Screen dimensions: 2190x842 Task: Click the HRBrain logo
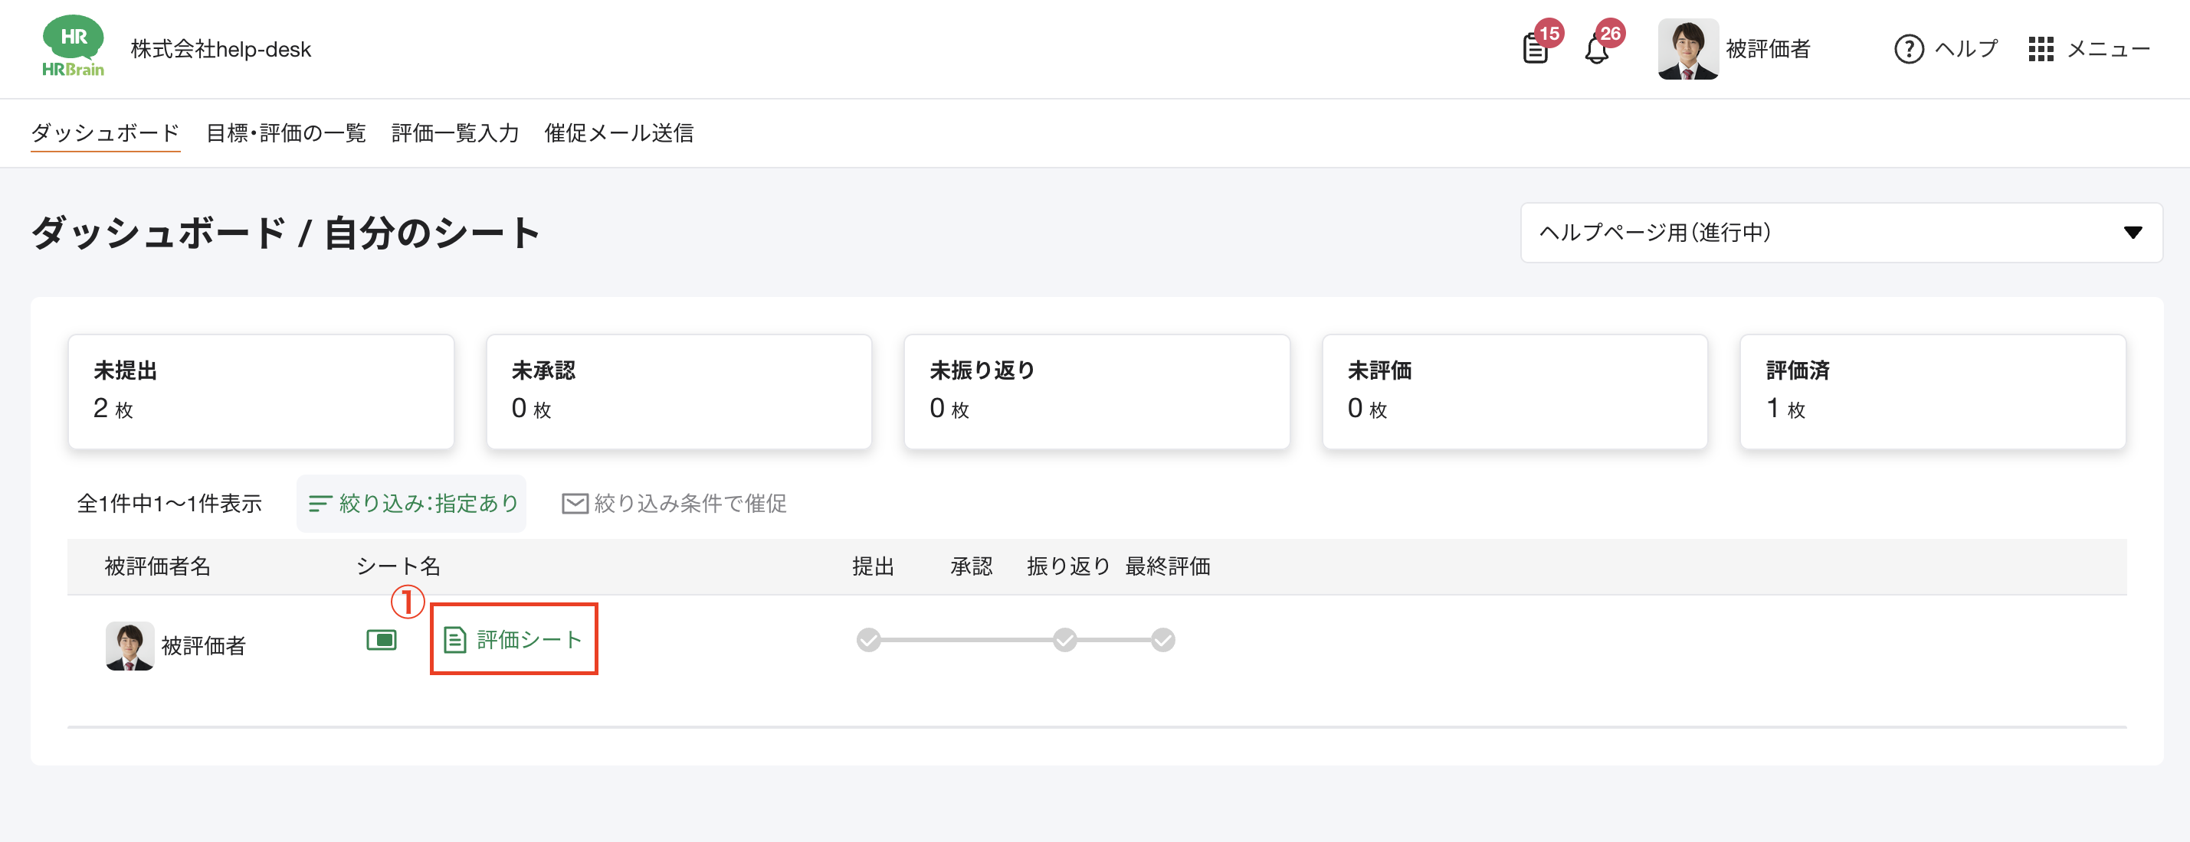[x=73, y=47]
